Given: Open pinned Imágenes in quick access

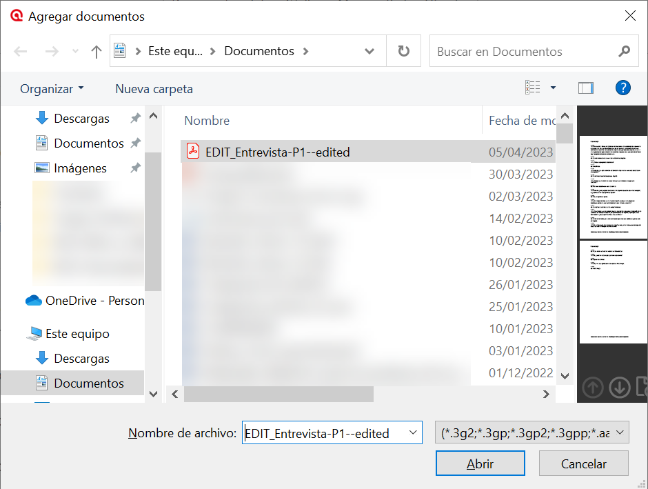Looking at the screenshot, I should (80, 168).
